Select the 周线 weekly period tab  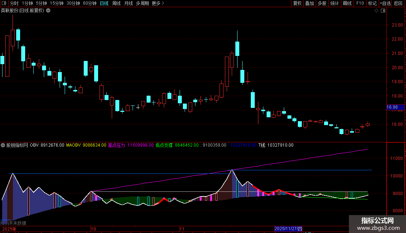116,3
